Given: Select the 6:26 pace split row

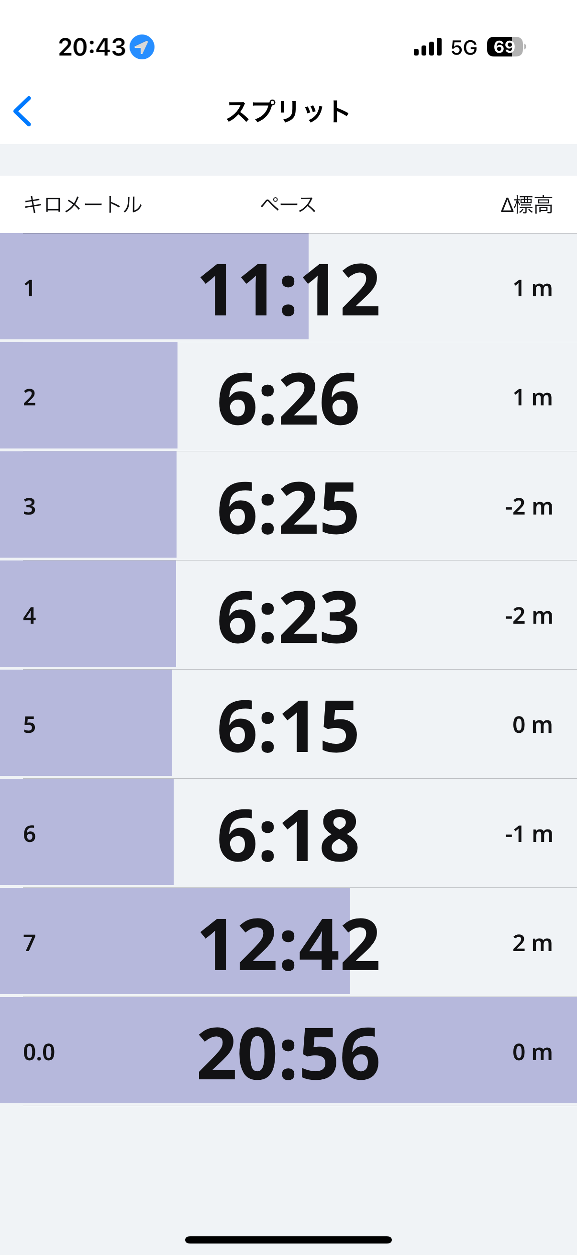Looking at the screenshot, I should click(288, 398).
